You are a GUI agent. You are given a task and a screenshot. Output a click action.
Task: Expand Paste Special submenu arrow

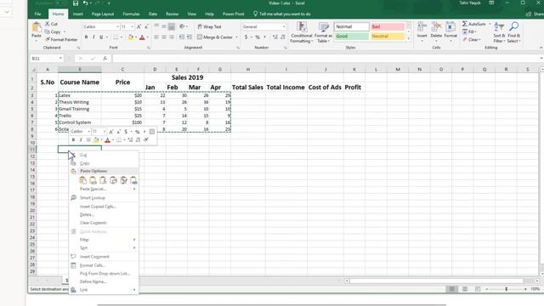[134, 189]
